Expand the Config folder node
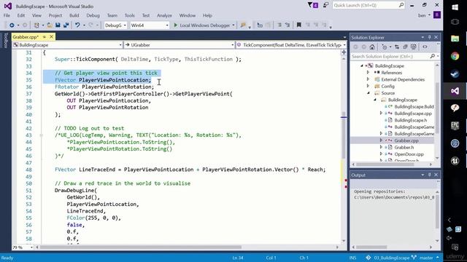Screen dimensions: 467x262 (368, 86)
